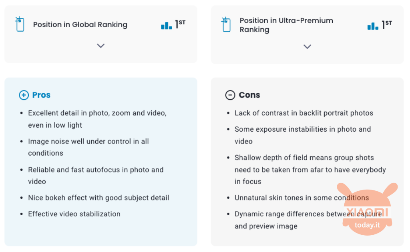Image resolution: width=410 pixels, height=252 pixels.
Task: Click the 1ST rank badge in Global Ranking
Action: [180, 24]
